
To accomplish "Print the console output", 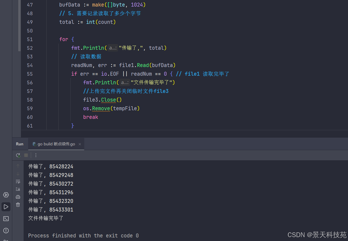I will [18, 197].
